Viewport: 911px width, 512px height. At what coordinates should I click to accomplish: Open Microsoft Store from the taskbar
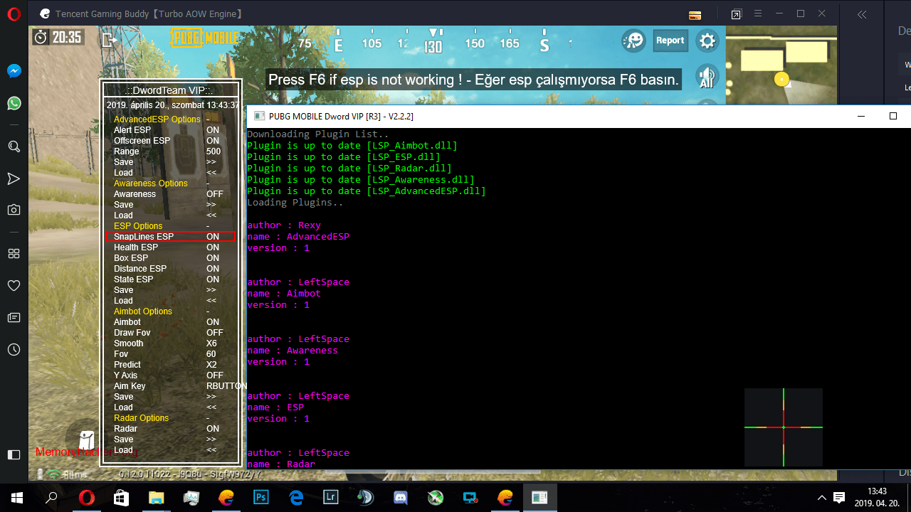click(121, 498)
